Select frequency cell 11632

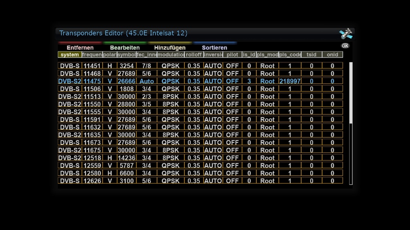point(92,127)
